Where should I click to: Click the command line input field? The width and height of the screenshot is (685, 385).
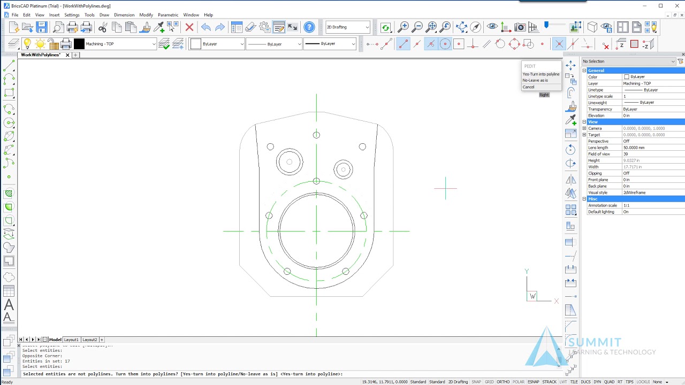(x=289, y=374)
